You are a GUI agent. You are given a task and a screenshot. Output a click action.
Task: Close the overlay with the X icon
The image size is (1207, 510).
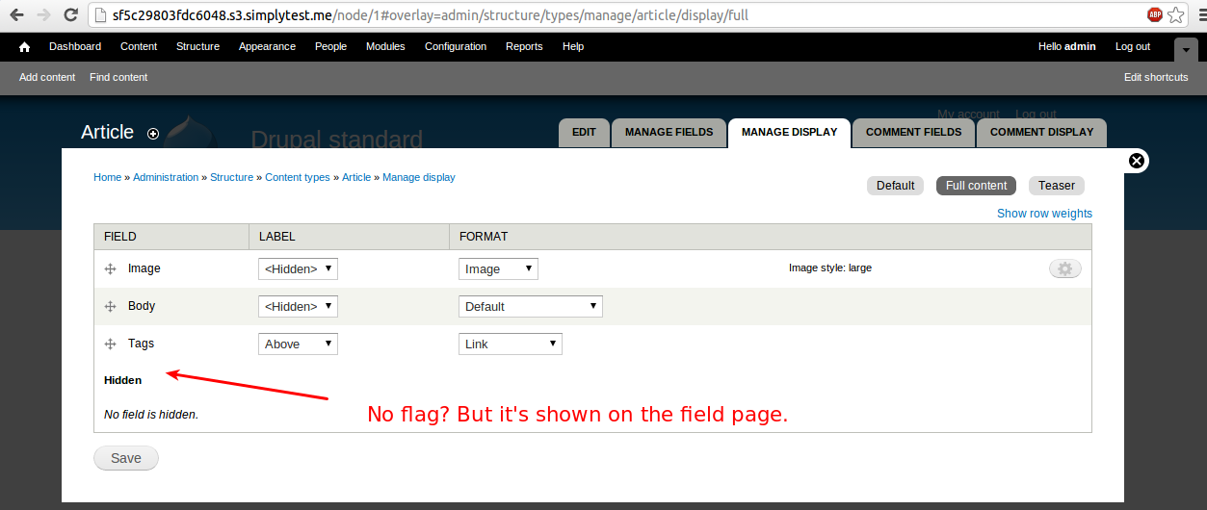(x=1137, y=161)
